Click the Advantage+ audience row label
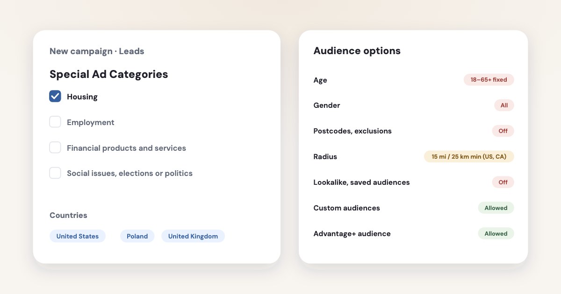The height and width of the screenshot is (294, 561). pos(352,234)
